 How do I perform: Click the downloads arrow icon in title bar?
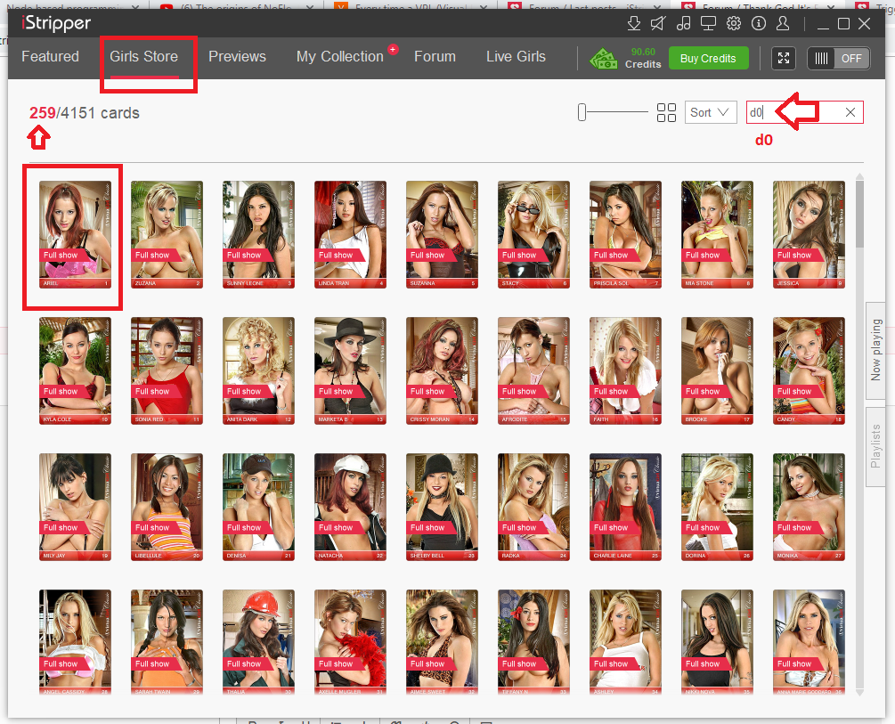point(634,23)
